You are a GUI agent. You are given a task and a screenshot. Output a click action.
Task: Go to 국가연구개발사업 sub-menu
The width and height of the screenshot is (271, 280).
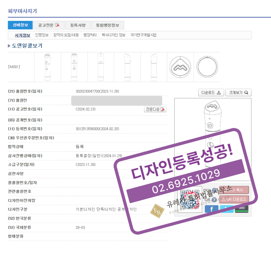[143, 35]
